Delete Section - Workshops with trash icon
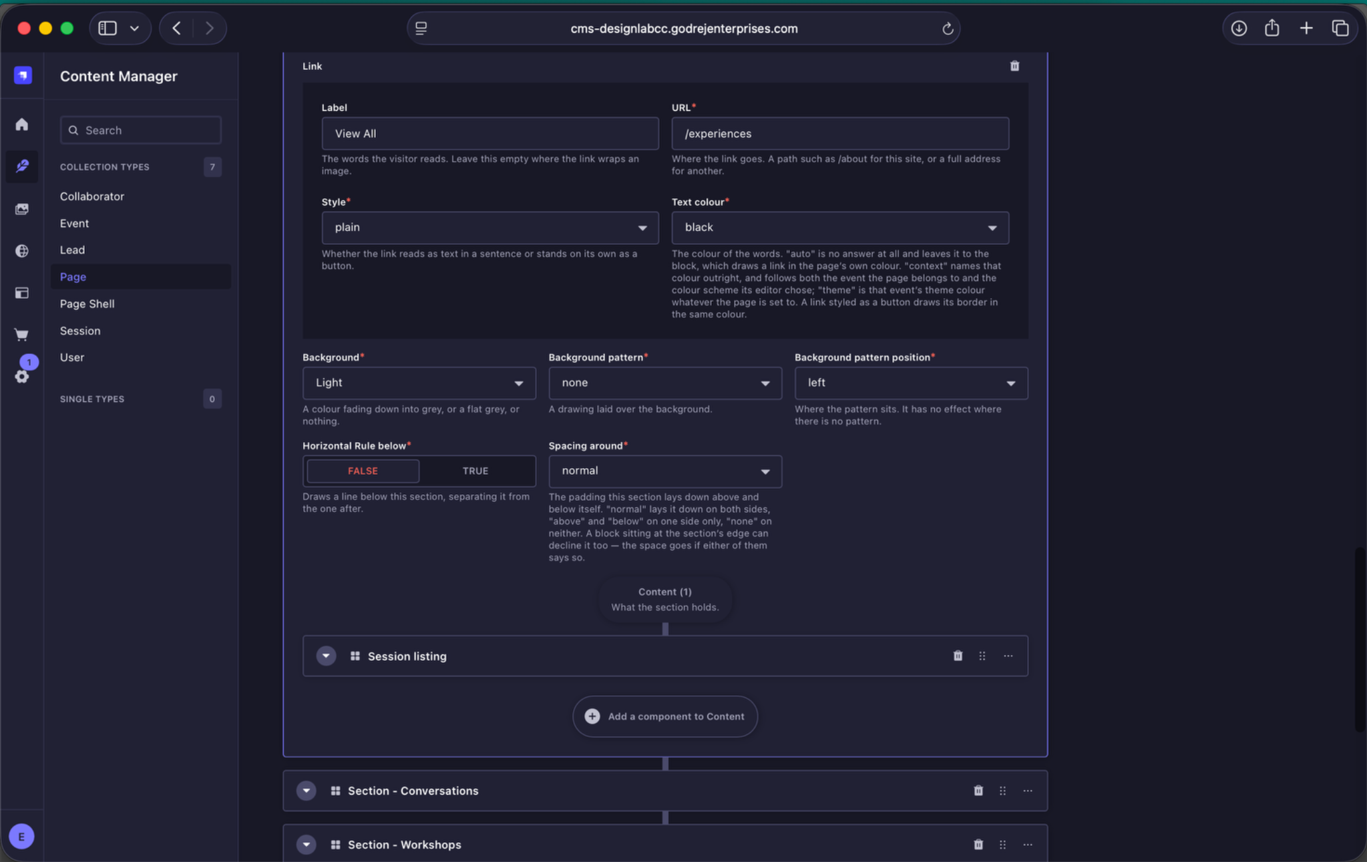 pyautogui.click(x=978, y=845)
